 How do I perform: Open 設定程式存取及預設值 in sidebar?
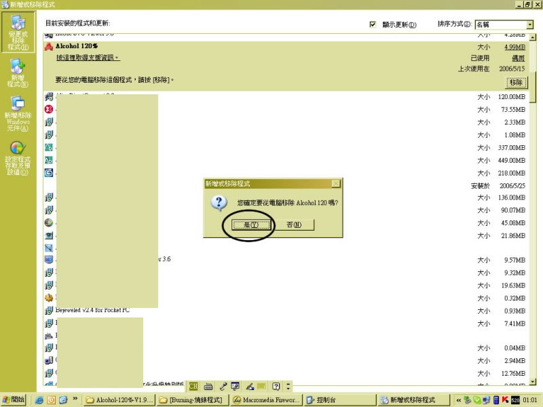click(18, 158)
